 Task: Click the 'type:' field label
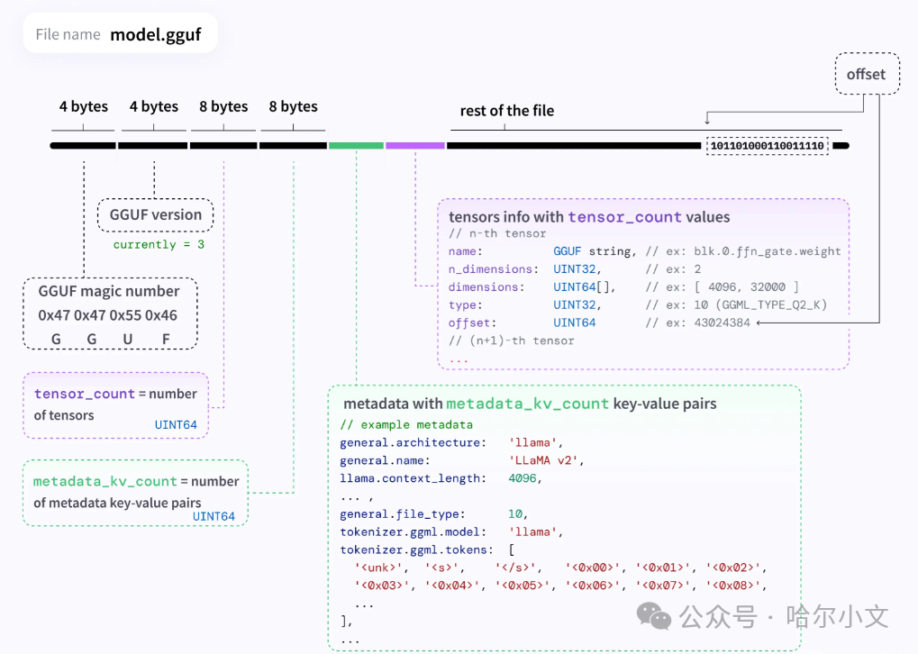pyautogui.click(x=466, y=305)
